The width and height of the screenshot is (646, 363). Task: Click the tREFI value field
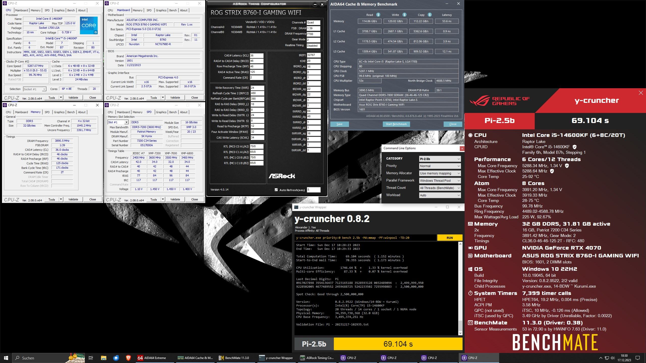coord(314,55)
